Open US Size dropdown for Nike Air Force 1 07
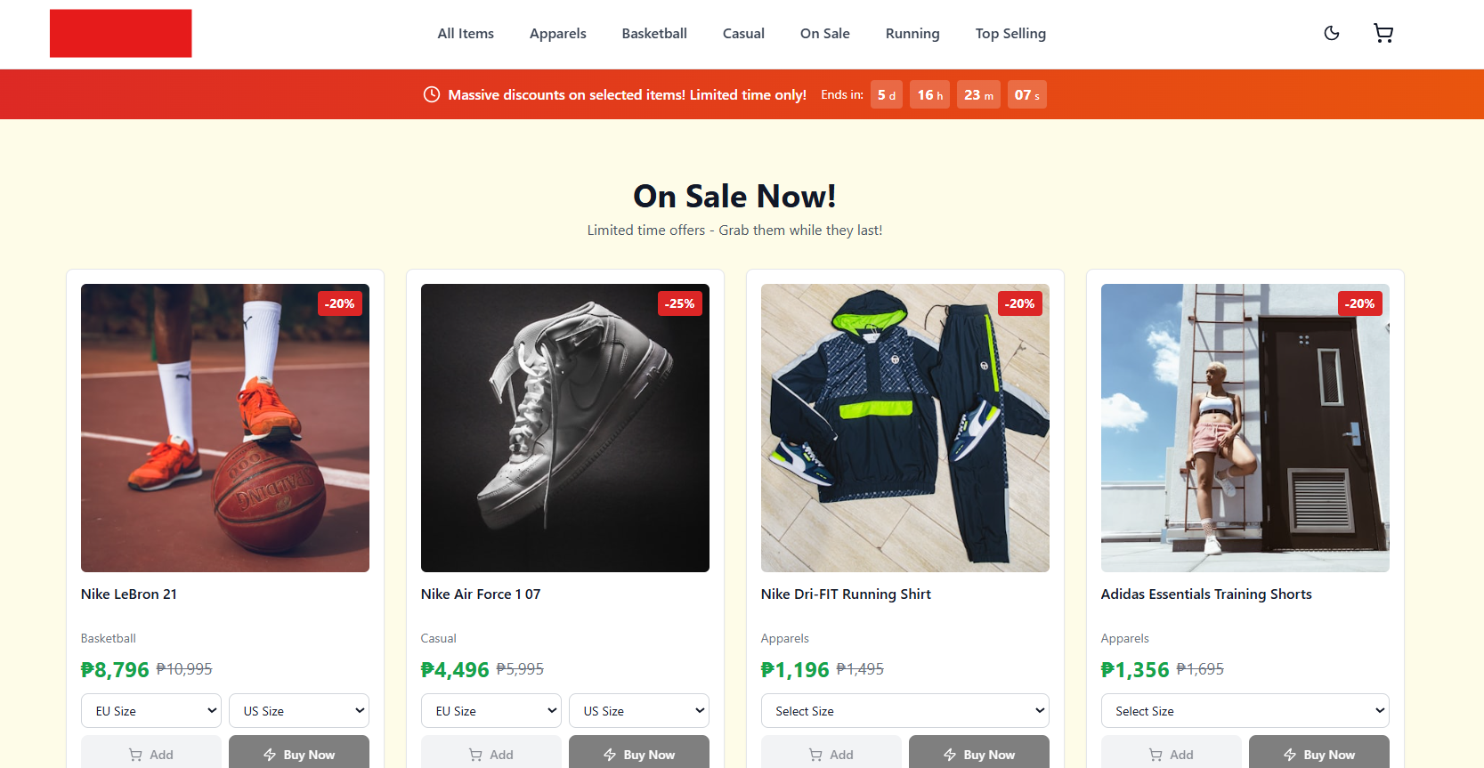1484x768 pixels. [639, 711]
